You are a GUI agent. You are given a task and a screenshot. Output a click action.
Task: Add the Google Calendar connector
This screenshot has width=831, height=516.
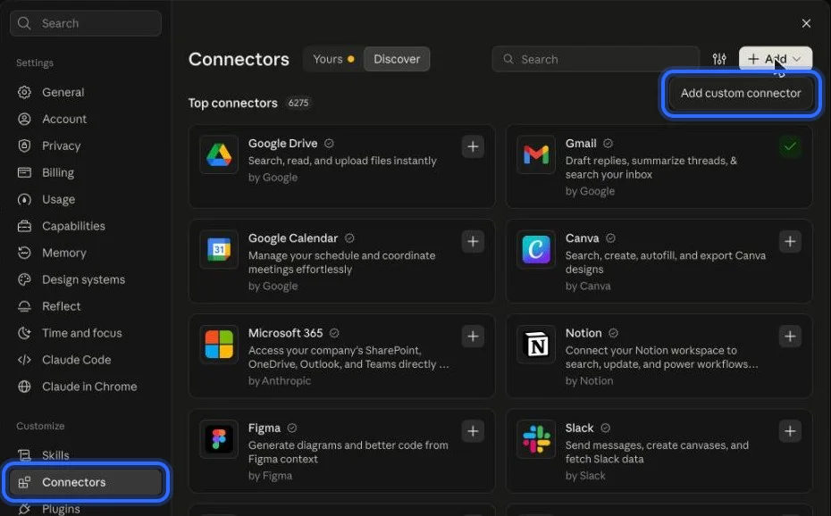click(x=473, y=241)
